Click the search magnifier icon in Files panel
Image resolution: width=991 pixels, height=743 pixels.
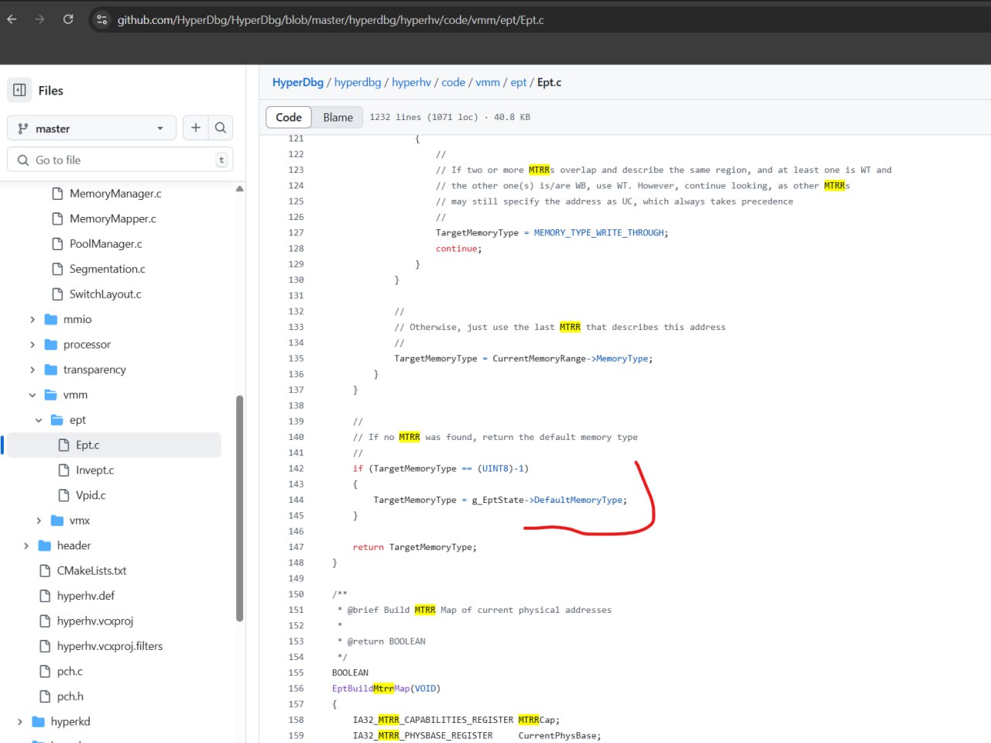pyautogui.click(x=221, y=128)
